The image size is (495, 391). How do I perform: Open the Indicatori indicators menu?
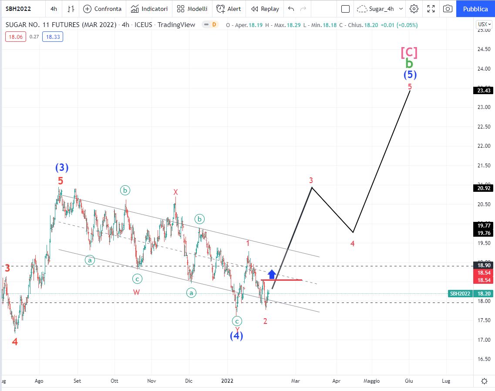149,9
